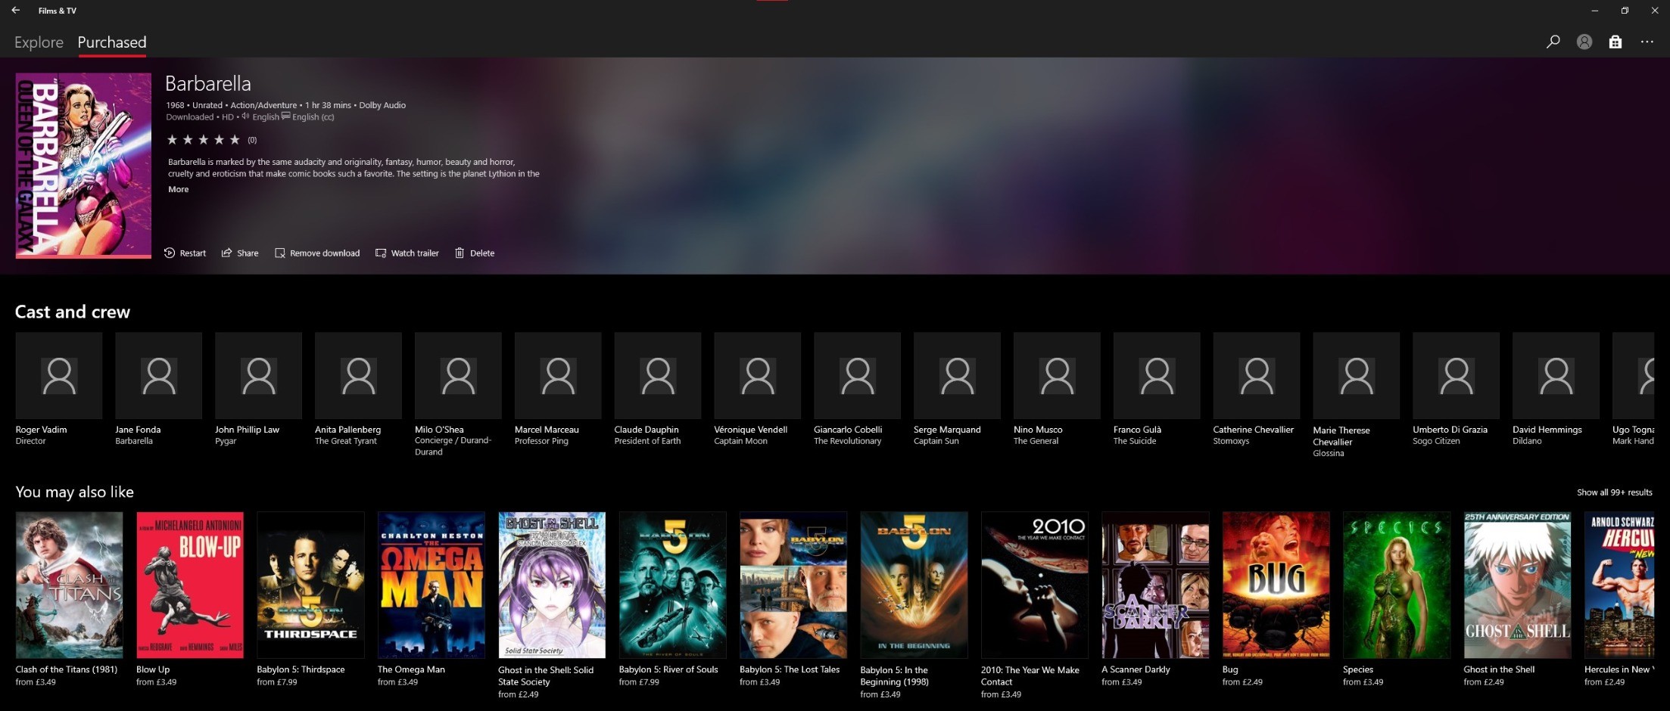The image size is (1670, 711).
Task: Show all 99+ results
Action: [x=1615, y=492]
